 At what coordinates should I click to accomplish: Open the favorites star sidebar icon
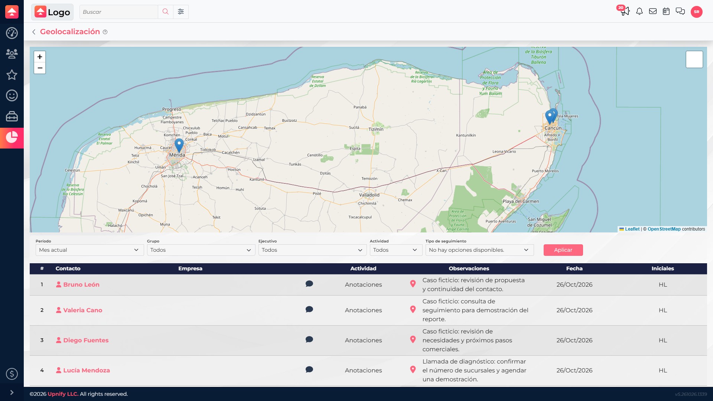pyautogui.click(x=12, y=75)
